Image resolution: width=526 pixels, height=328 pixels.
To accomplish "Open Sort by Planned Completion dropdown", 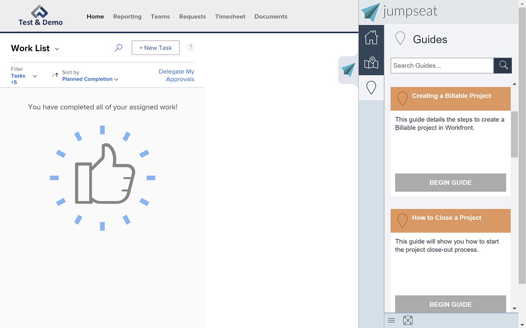I will pyautogui.click(x=90, y=79).
